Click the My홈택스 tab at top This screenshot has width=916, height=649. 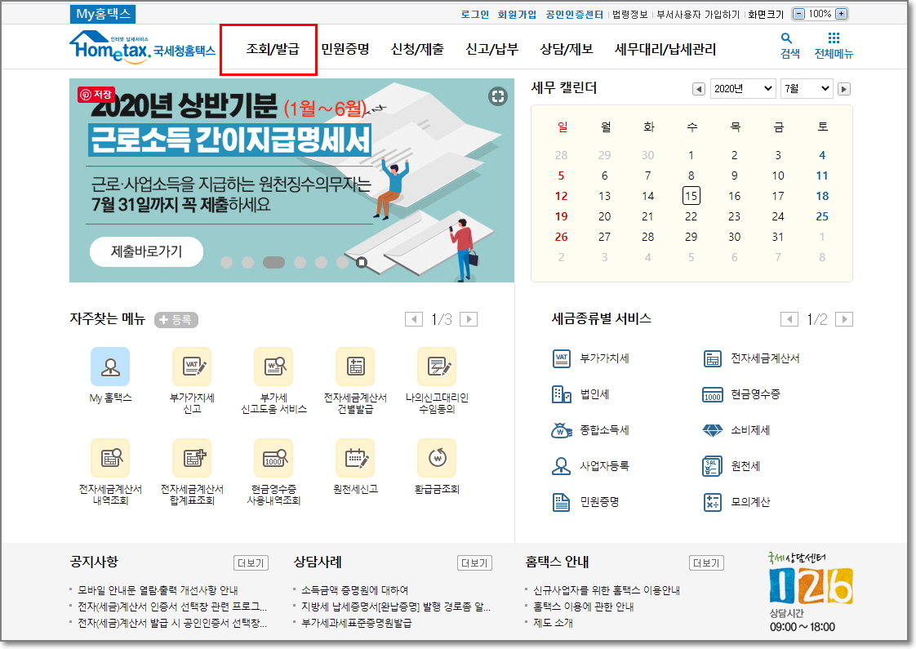tap(104, 14)
